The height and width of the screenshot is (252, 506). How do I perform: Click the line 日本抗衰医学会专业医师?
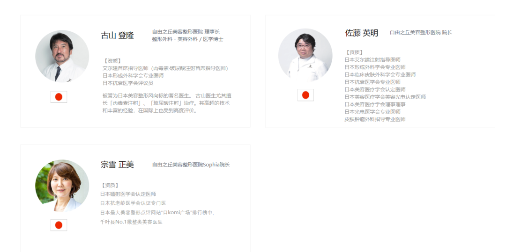(x=372, y=82)
